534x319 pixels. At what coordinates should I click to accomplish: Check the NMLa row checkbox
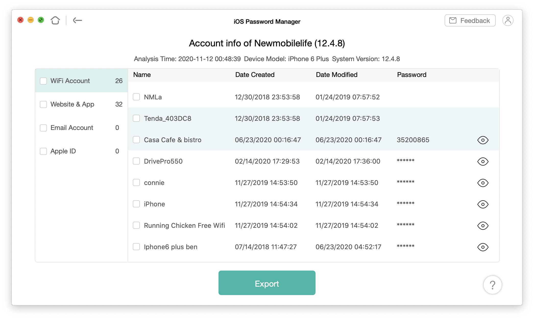click(x=136, y=97)
